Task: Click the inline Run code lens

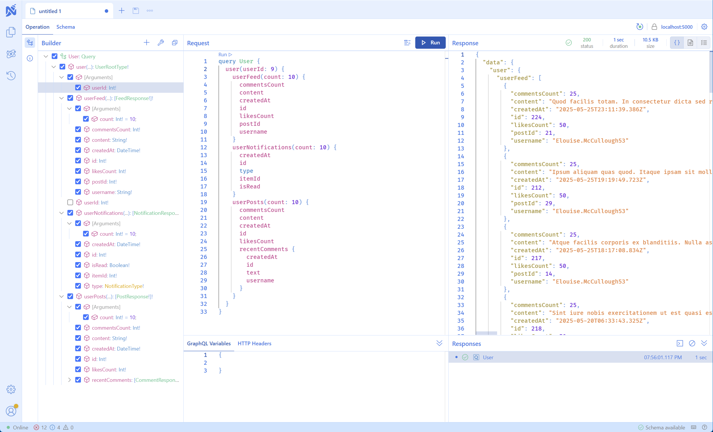Action: (x=225, y=55)
